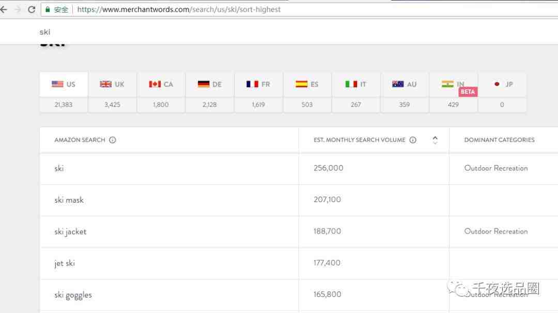View the secure lock site info icon
Image resolution: width=558 pixels, height=313 pixels.
[x=48, y=10]
